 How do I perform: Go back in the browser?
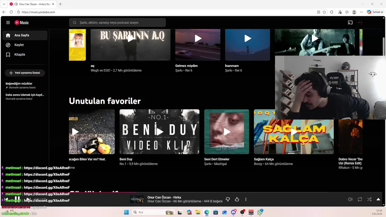click(4, 12)
